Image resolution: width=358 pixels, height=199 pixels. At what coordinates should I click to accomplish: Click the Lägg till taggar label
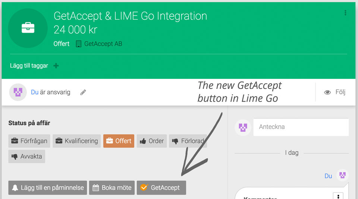pos(29,66)
